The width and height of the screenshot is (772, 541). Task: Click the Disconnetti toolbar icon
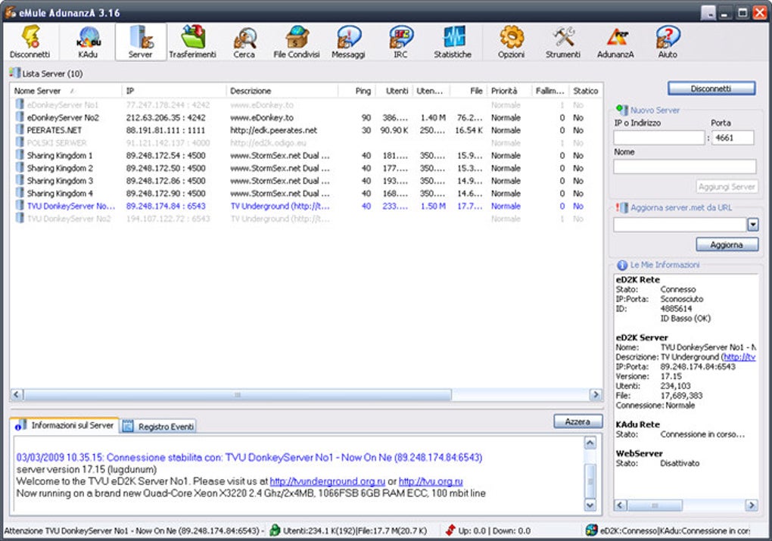pyautogui.click(x=30, y=42)
